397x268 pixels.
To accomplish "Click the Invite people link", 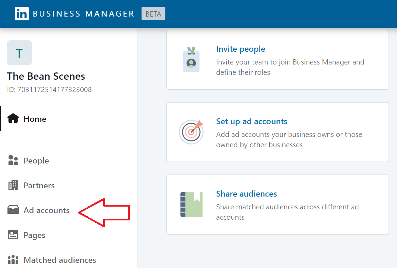I will (241, 49).
